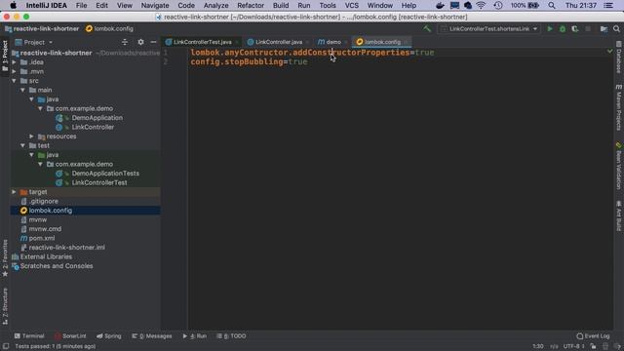This screenshot has width=624, height=351.
Task: Click the green inspection checkmark indicator
Action: tap(609, 52)
